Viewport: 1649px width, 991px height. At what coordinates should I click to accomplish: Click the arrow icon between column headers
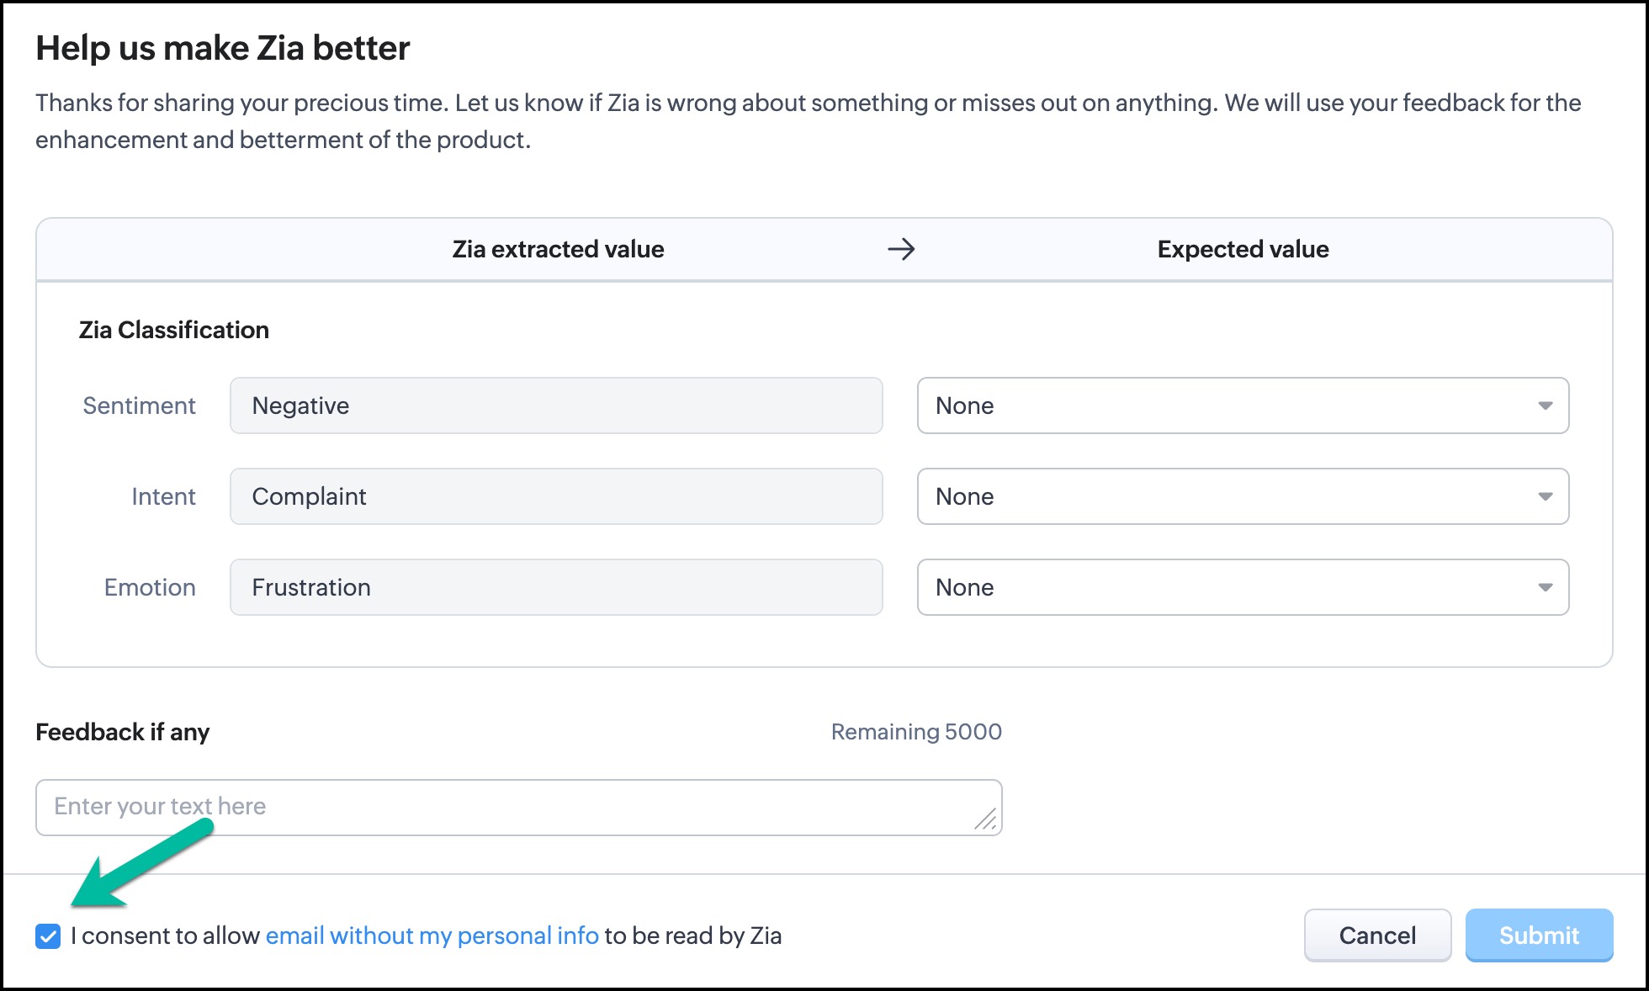901,249
